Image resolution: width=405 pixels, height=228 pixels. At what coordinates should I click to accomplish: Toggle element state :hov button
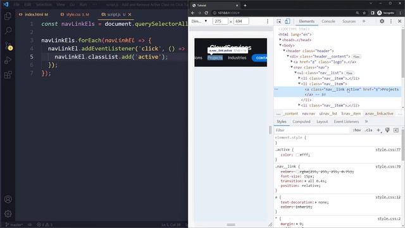(357, 130)
